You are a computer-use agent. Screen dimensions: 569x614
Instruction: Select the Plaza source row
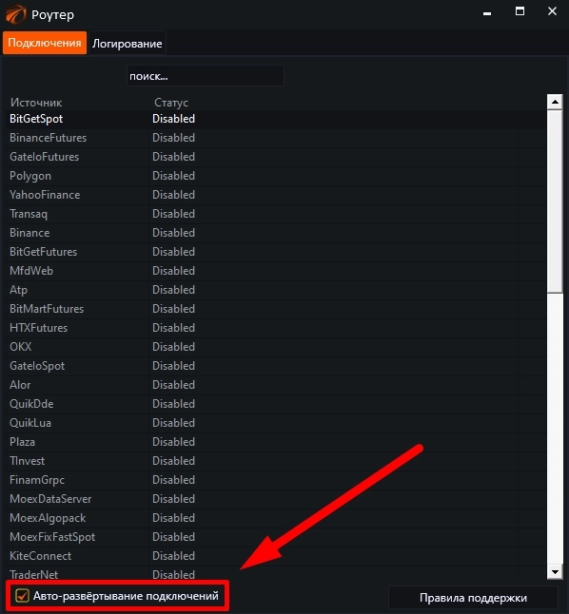click(276, 442)
